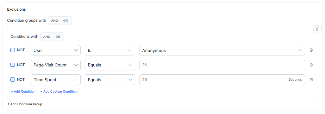Screen dimensions: 325x114
Task: Remove the Time Spent condition row
Action: coord(311,80)
